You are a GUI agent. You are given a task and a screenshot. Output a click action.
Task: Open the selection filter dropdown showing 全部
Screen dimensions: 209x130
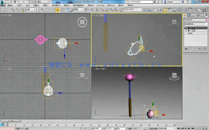coord(31,10)
